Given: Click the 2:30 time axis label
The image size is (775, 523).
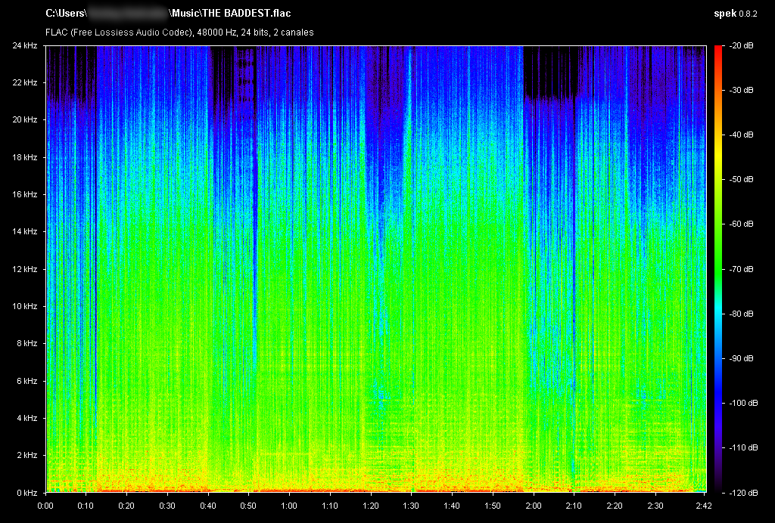Looking at the screenshot, I should (655, 506).
